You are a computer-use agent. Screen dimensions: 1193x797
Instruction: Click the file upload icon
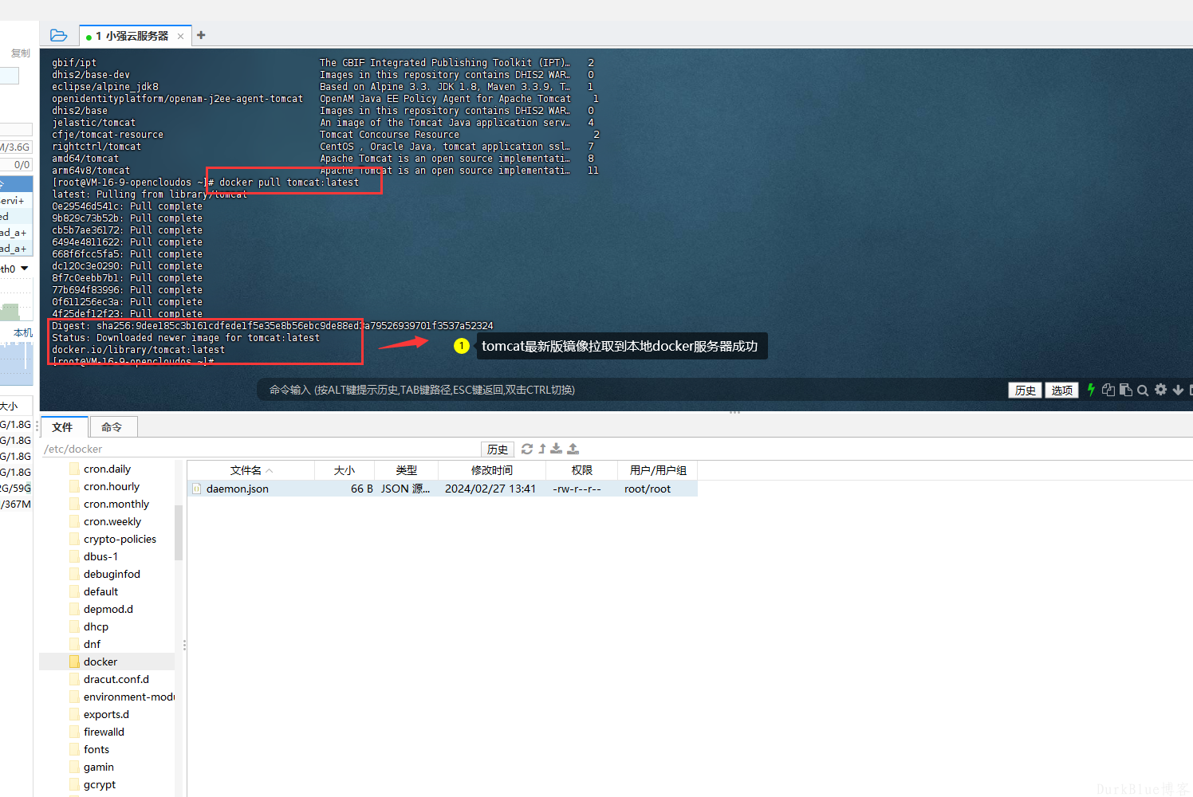[573, 449]
